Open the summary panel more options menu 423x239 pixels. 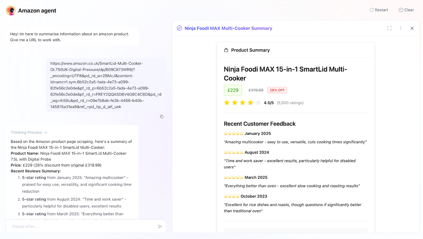[401, 28]
